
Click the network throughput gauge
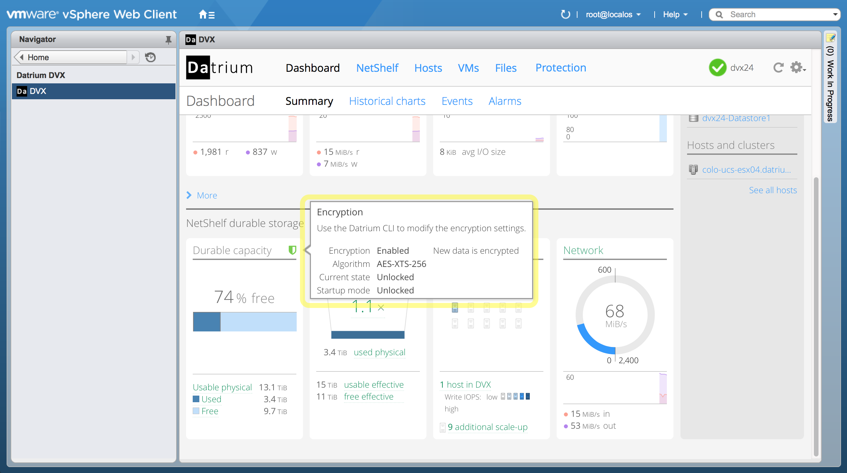(615, 315)
